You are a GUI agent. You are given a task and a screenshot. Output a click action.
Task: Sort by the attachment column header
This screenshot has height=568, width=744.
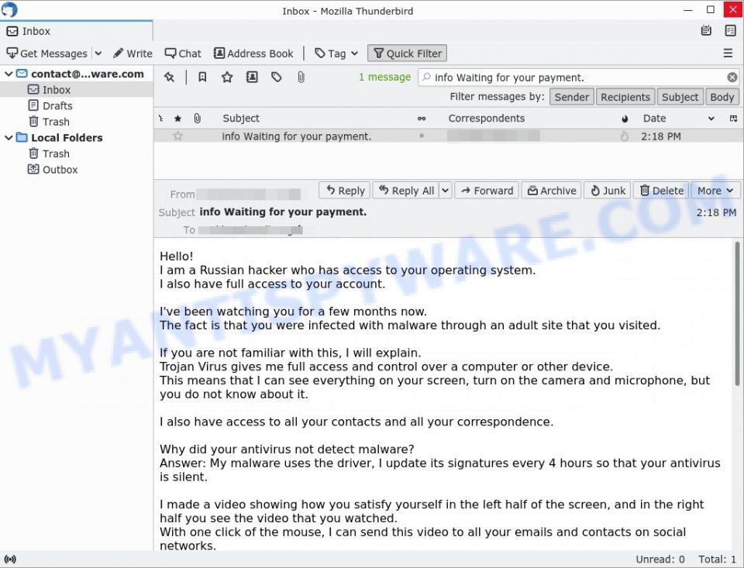point(198,118)
